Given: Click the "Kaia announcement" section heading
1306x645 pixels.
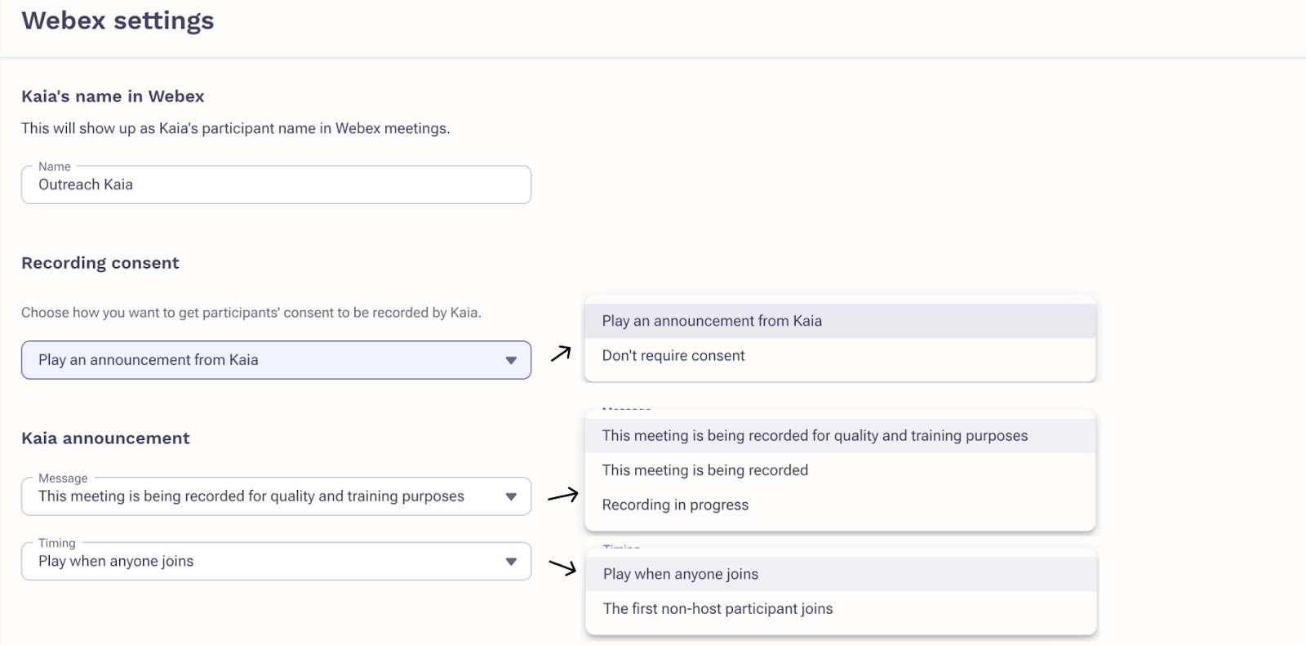Looking at the screenshot, I should 105,438.
